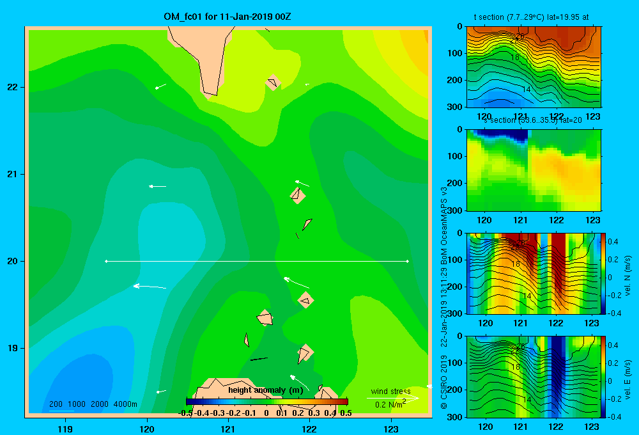Screen dimensions: 639x435
Task: Click longitude label '122' below main map
Action: click(309, 429)
